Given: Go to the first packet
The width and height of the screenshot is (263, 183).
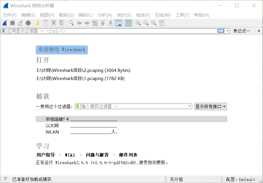Looking at the screenshot, I should point(103,23).
